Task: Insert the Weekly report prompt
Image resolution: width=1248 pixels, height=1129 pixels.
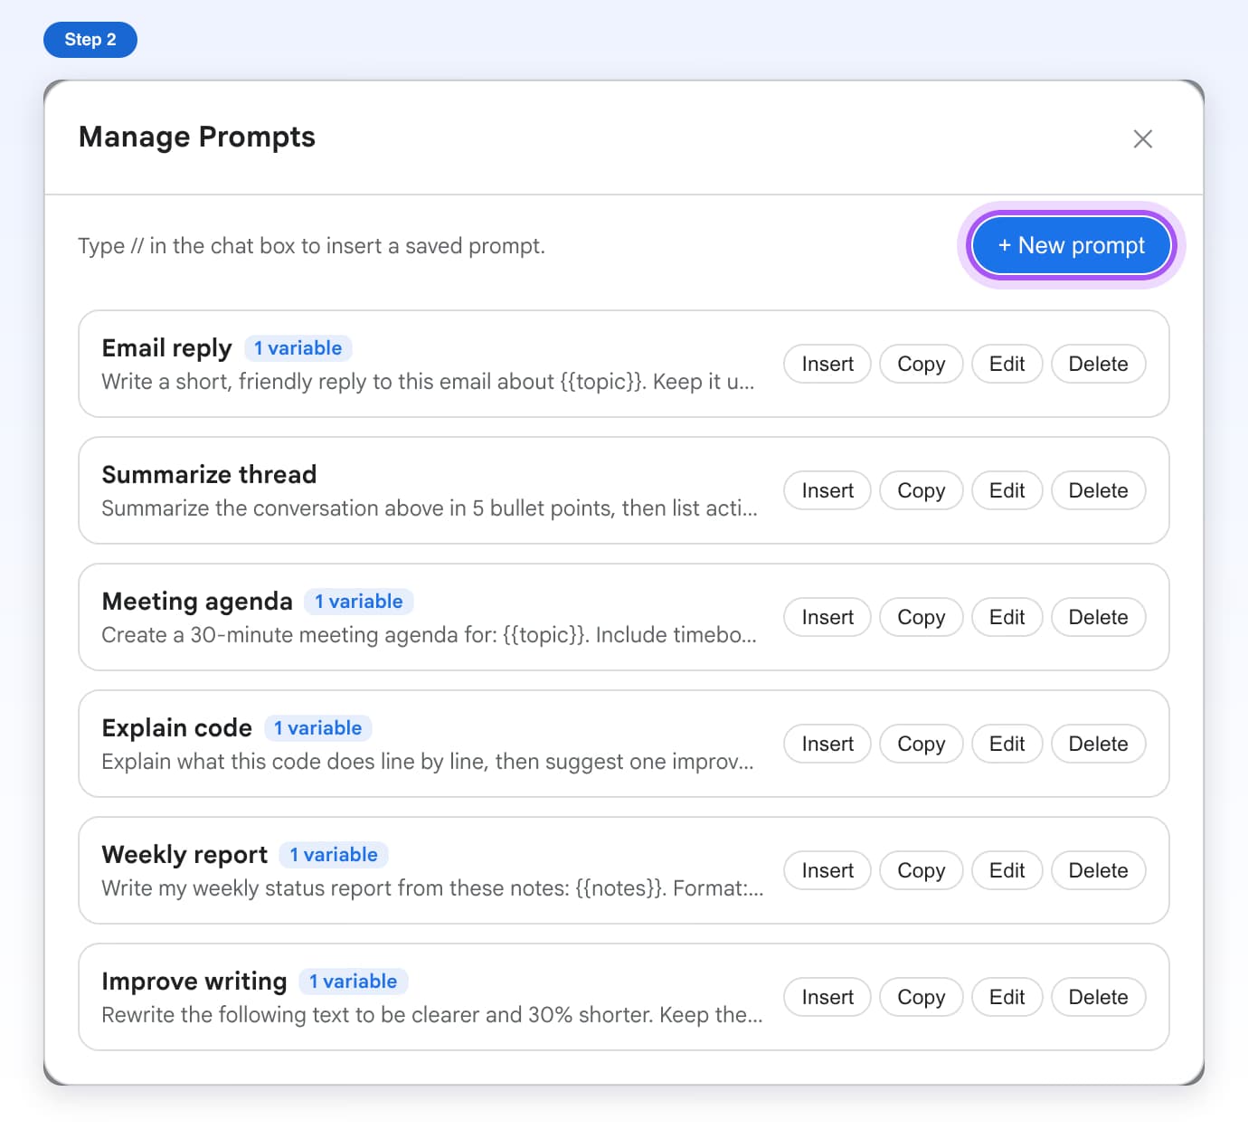Action: [x=827, y=870]
